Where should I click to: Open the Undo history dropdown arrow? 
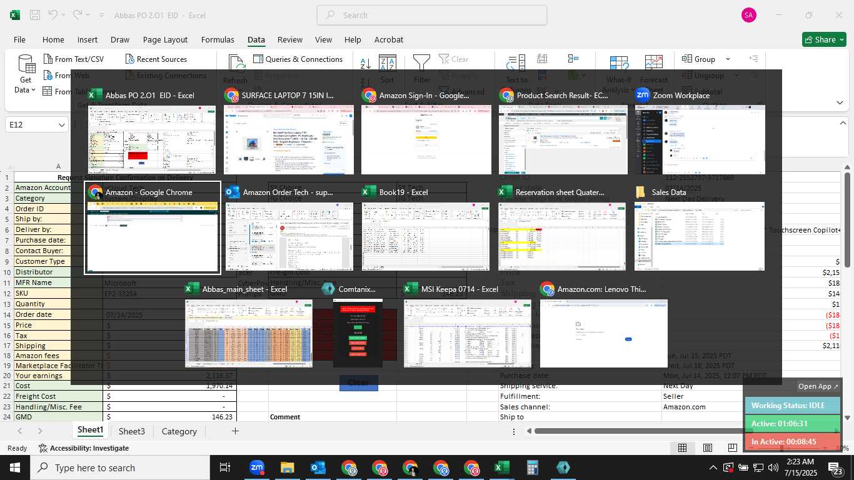[63, 15]
